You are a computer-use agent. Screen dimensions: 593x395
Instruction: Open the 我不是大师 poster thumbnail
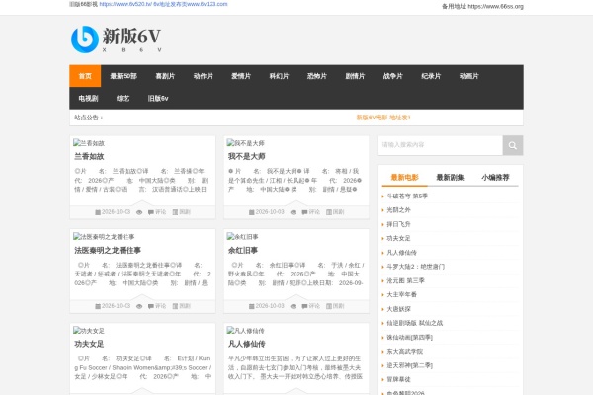(246, 143)
